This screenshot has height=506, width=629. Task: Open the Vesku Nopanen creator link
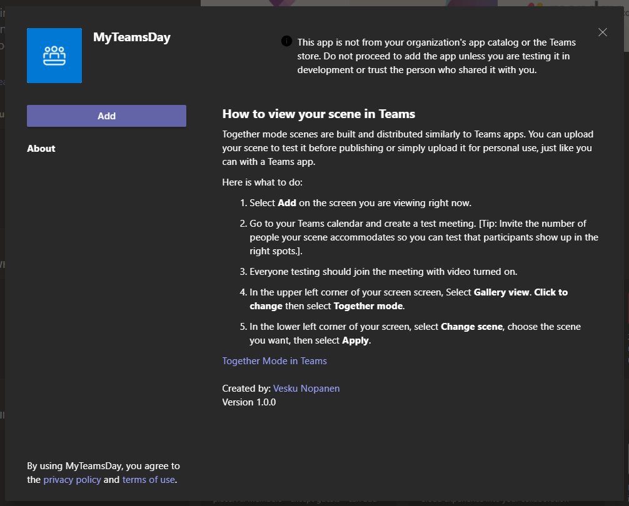tap(306, 389)
